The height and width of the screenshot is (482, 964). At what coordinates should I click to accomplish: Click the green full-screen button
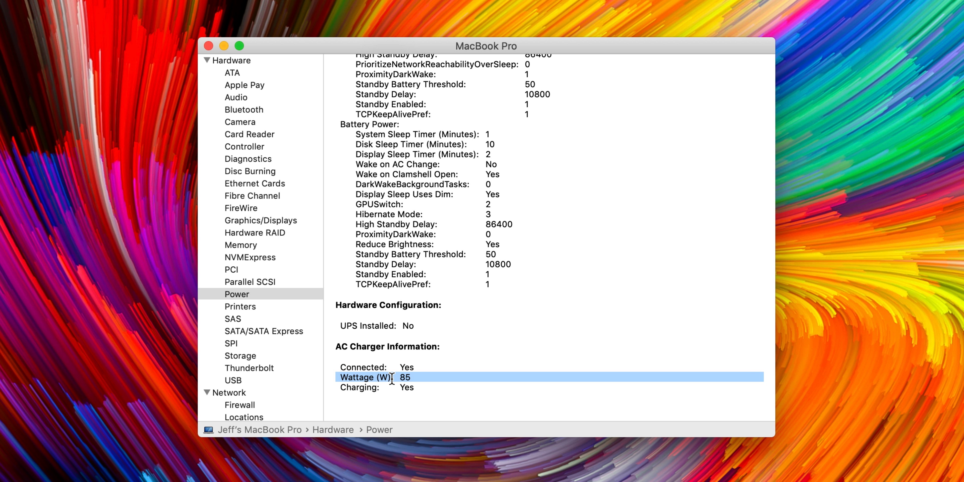(x=239, y=46)
